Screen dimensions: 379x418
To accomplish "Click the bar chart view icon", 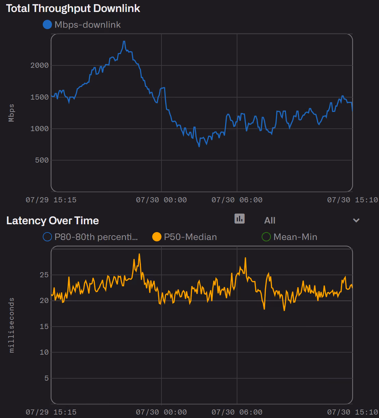I will point(239,218).
